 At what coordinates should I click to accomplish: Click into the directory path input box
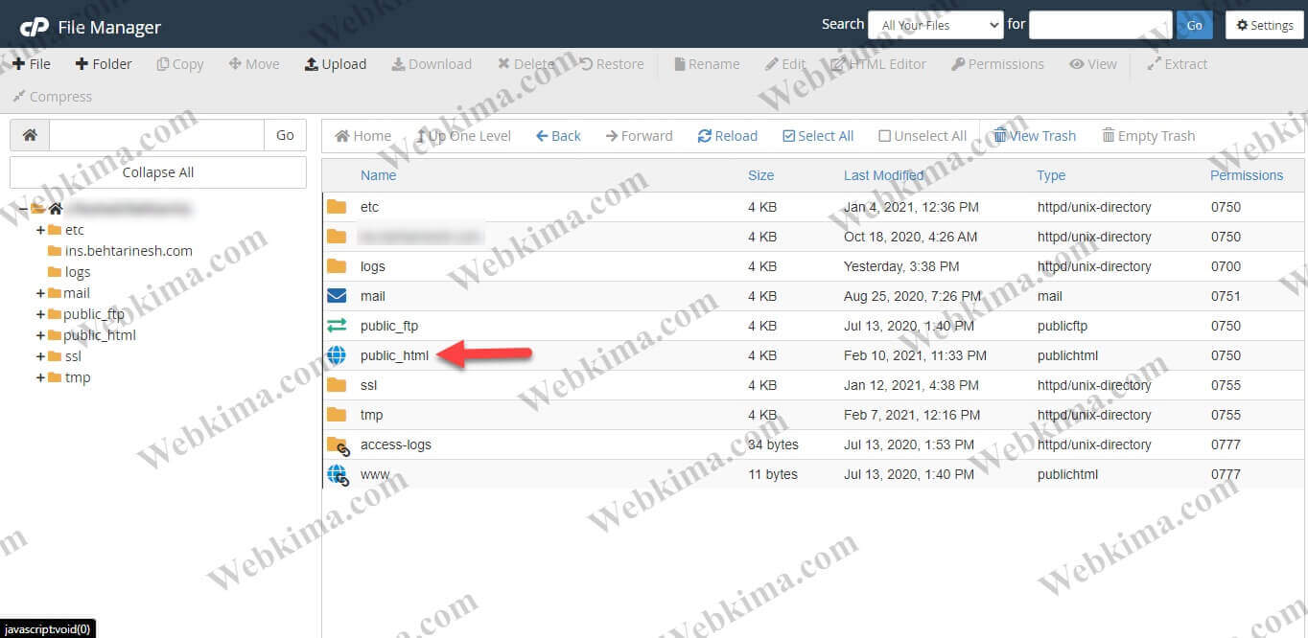tap(156, 135)
